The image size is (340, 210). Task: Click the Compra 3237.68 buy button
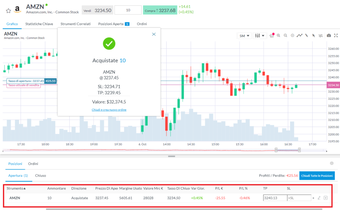point(160,10)
